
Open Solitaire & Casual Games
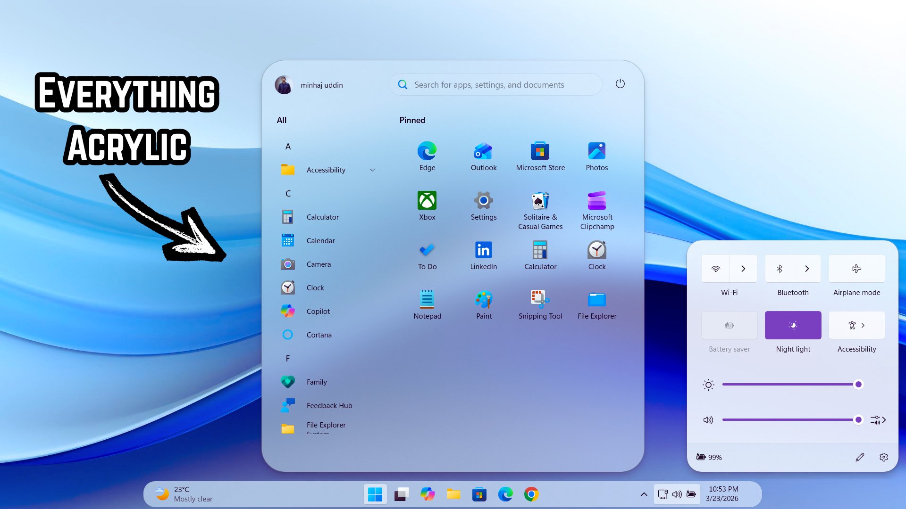[540, 210]
